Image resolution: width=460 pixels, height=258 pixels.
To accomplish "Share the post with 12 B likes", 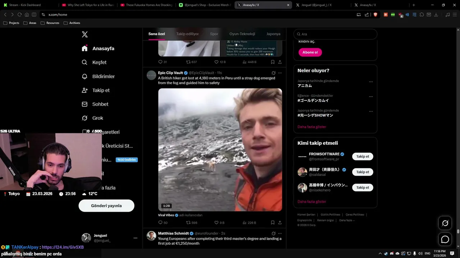I will click(280, 62).
